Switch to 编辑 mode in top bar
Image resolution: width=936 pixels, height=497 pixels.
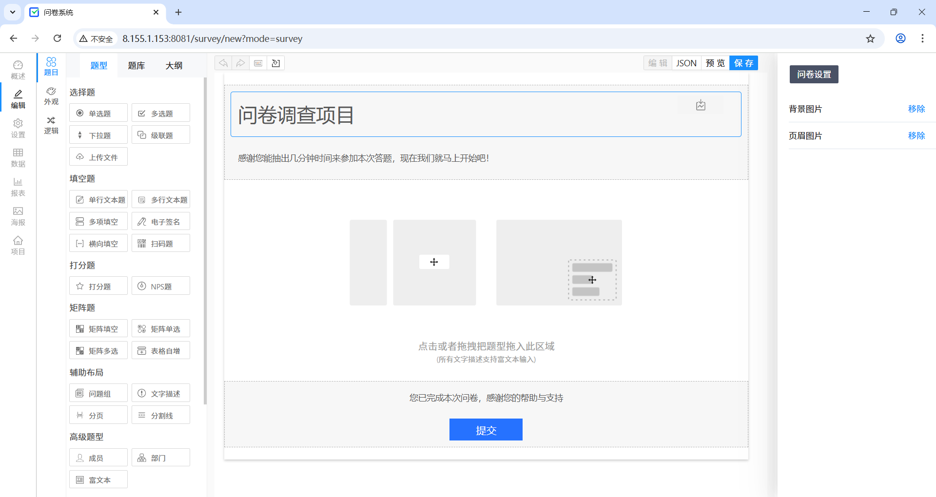click(658, 63)
